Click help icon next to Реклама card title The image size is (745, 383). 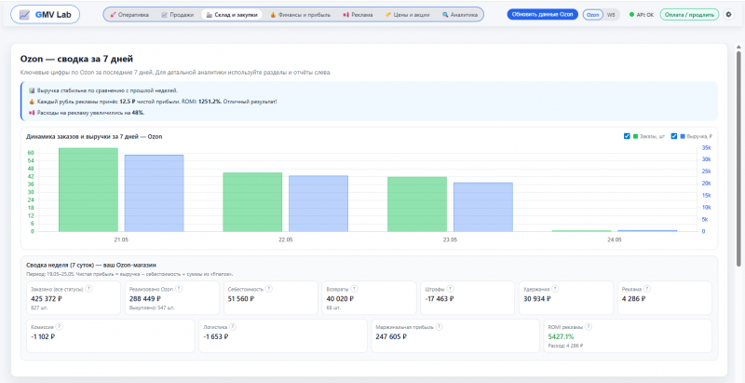coord(647,289)
